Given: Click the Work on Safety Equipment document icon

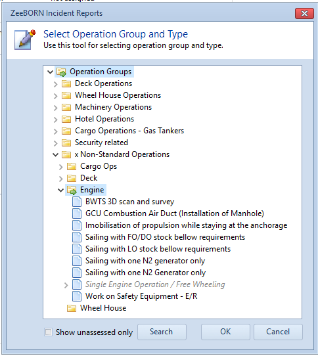Looking at the screenshot, I should (77, 296).
